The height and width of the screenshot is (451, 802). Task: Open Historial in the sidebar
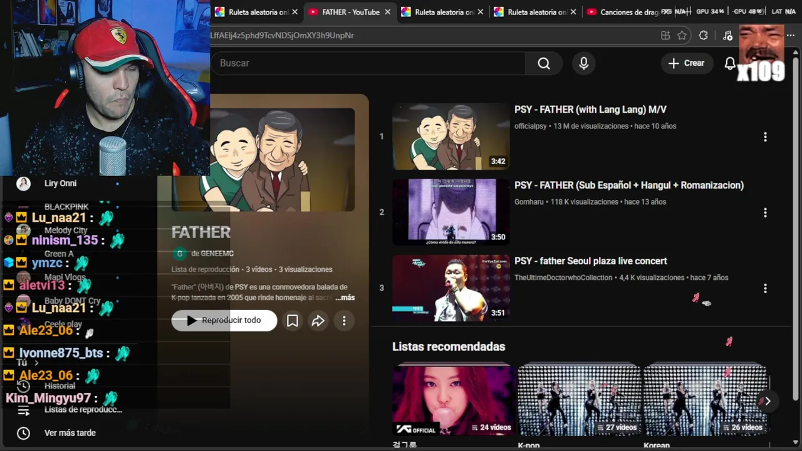coord(60,386)
